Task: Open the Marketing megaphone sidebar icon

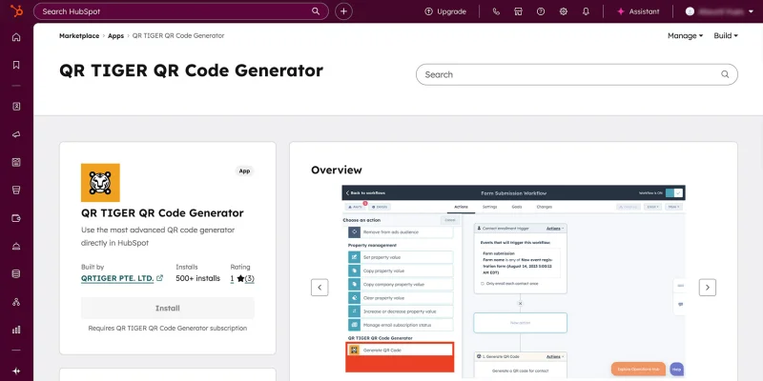Action: [x=16, y=134]
